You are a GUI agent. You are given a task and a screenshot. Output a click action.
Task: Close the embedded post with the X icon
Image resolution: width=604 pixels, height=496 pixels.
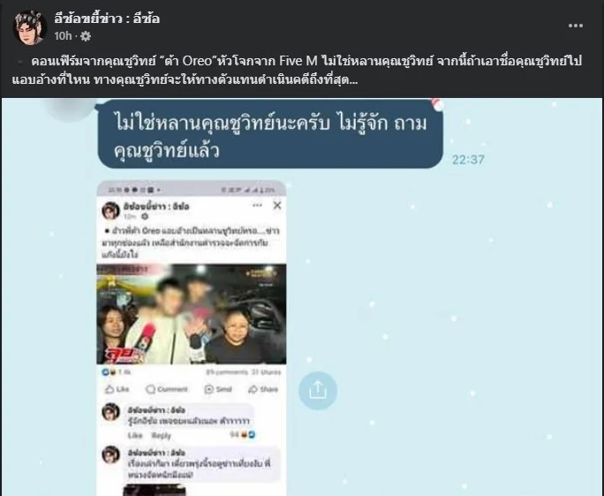[x=277, y=206]
